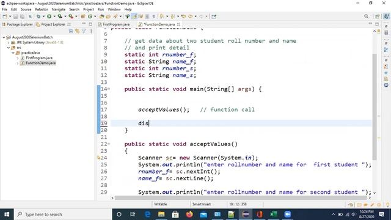Expand the JRE System Library node

9,42
